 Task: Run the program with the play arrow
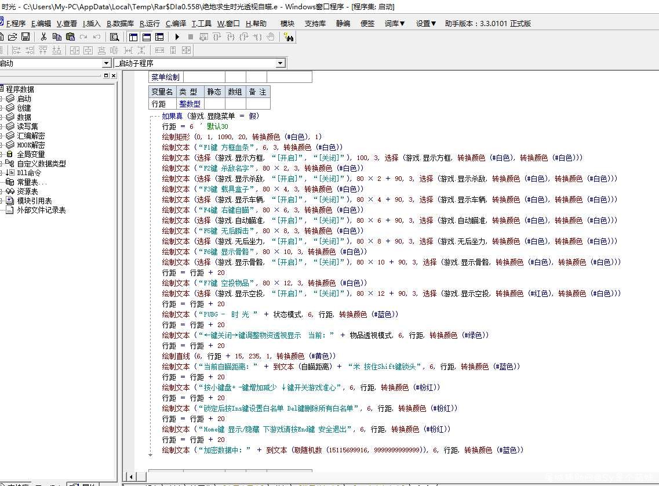(177, 37)
